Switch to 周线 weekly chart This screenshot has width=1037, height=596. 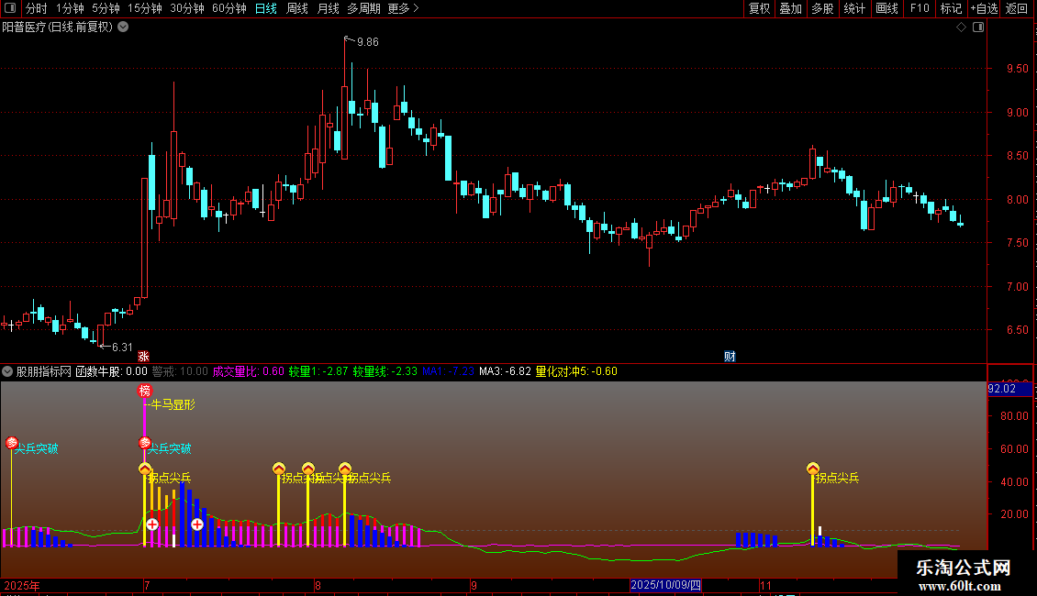pyautogui.click(x=297, y=8)
